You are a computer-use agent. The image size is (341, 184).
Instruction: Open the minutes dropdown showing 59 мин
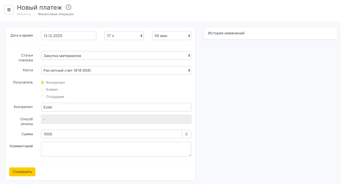(x=171, y=36)
